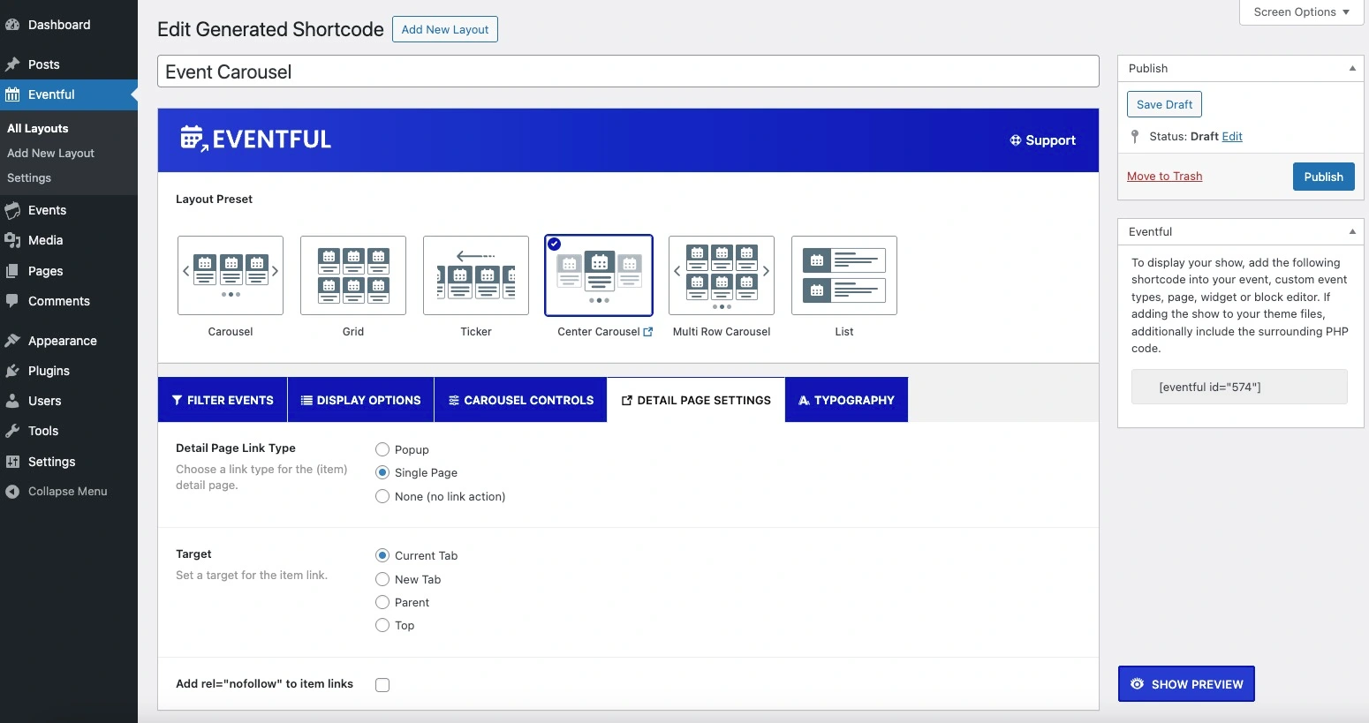Open Eventful Settings submenu item

[x=29, y=177]
